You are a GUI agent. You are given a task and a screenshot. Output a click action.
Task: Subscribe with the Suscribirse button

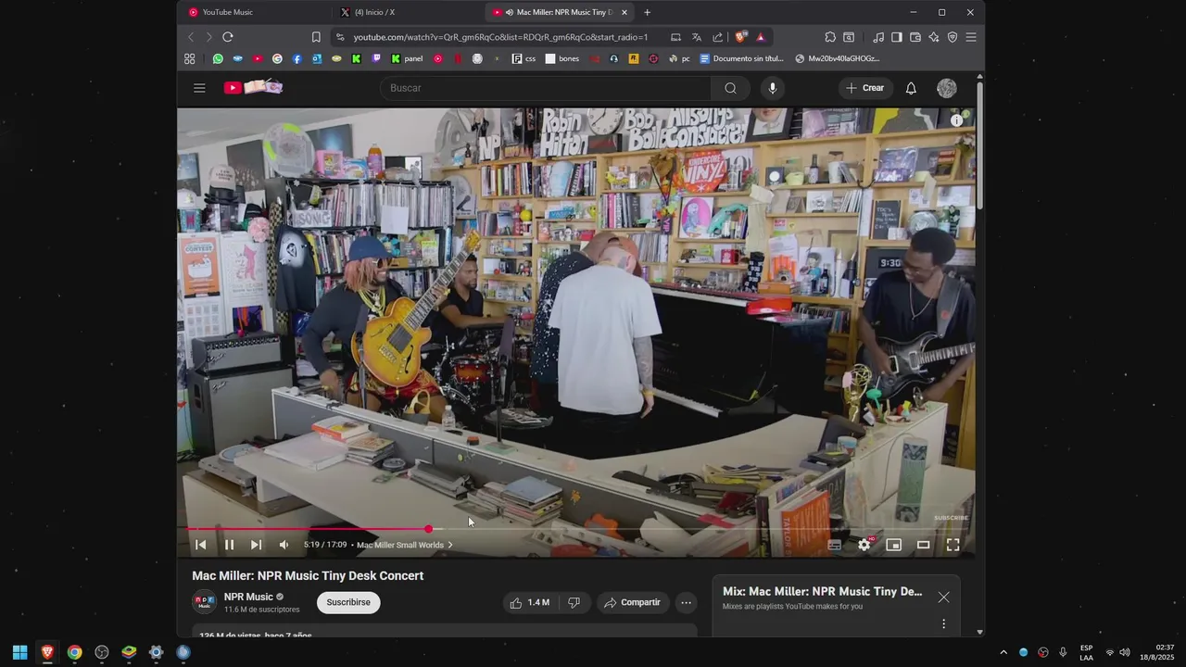tap(348, 602)
